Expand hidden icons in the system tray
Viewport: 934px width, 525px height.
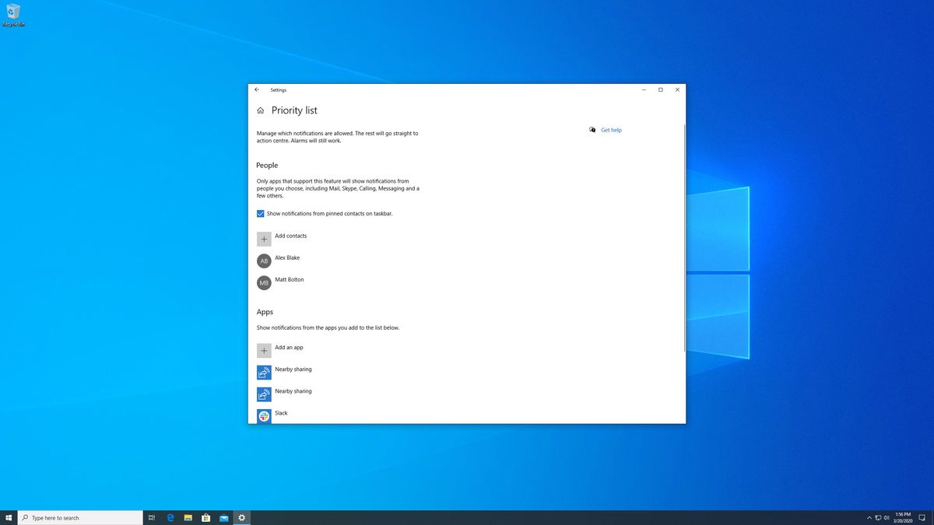(x=869, y=516)
